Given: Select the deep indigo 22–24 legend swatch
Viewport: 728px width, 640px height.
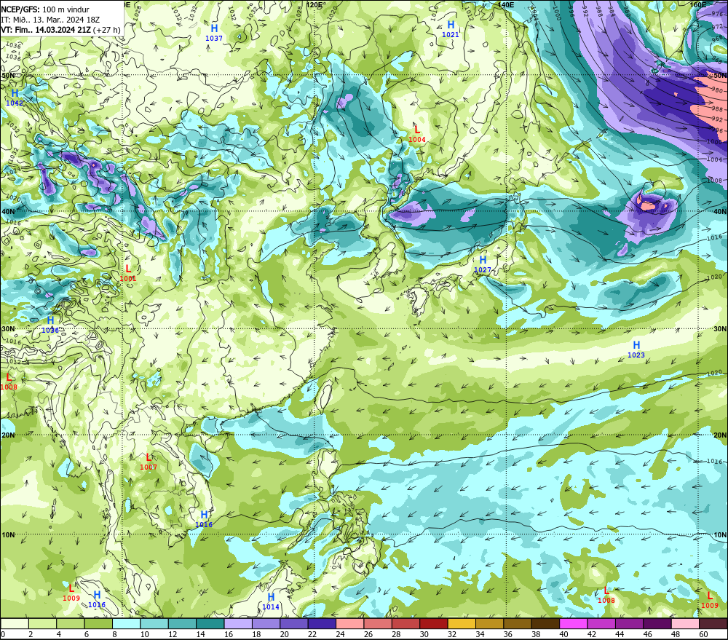Looking at the screenshot, I should [323, 623].
